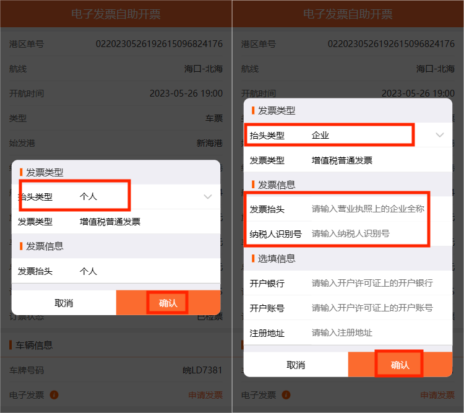Expand chevron in 个人 抬头类型 row
Image resolution: width=464 pixels, height=413 pixels.
[208, 197]
